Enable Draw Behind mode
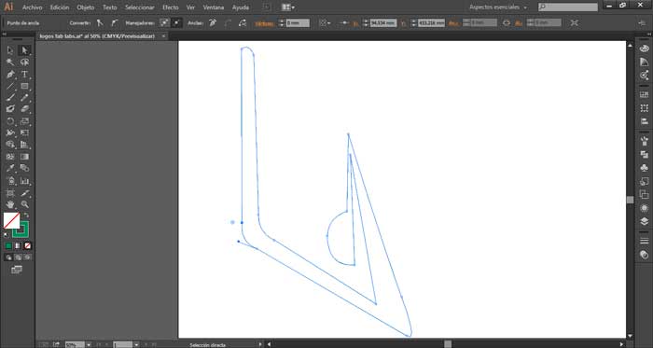 pyautogui.click(x=18, y=258)
